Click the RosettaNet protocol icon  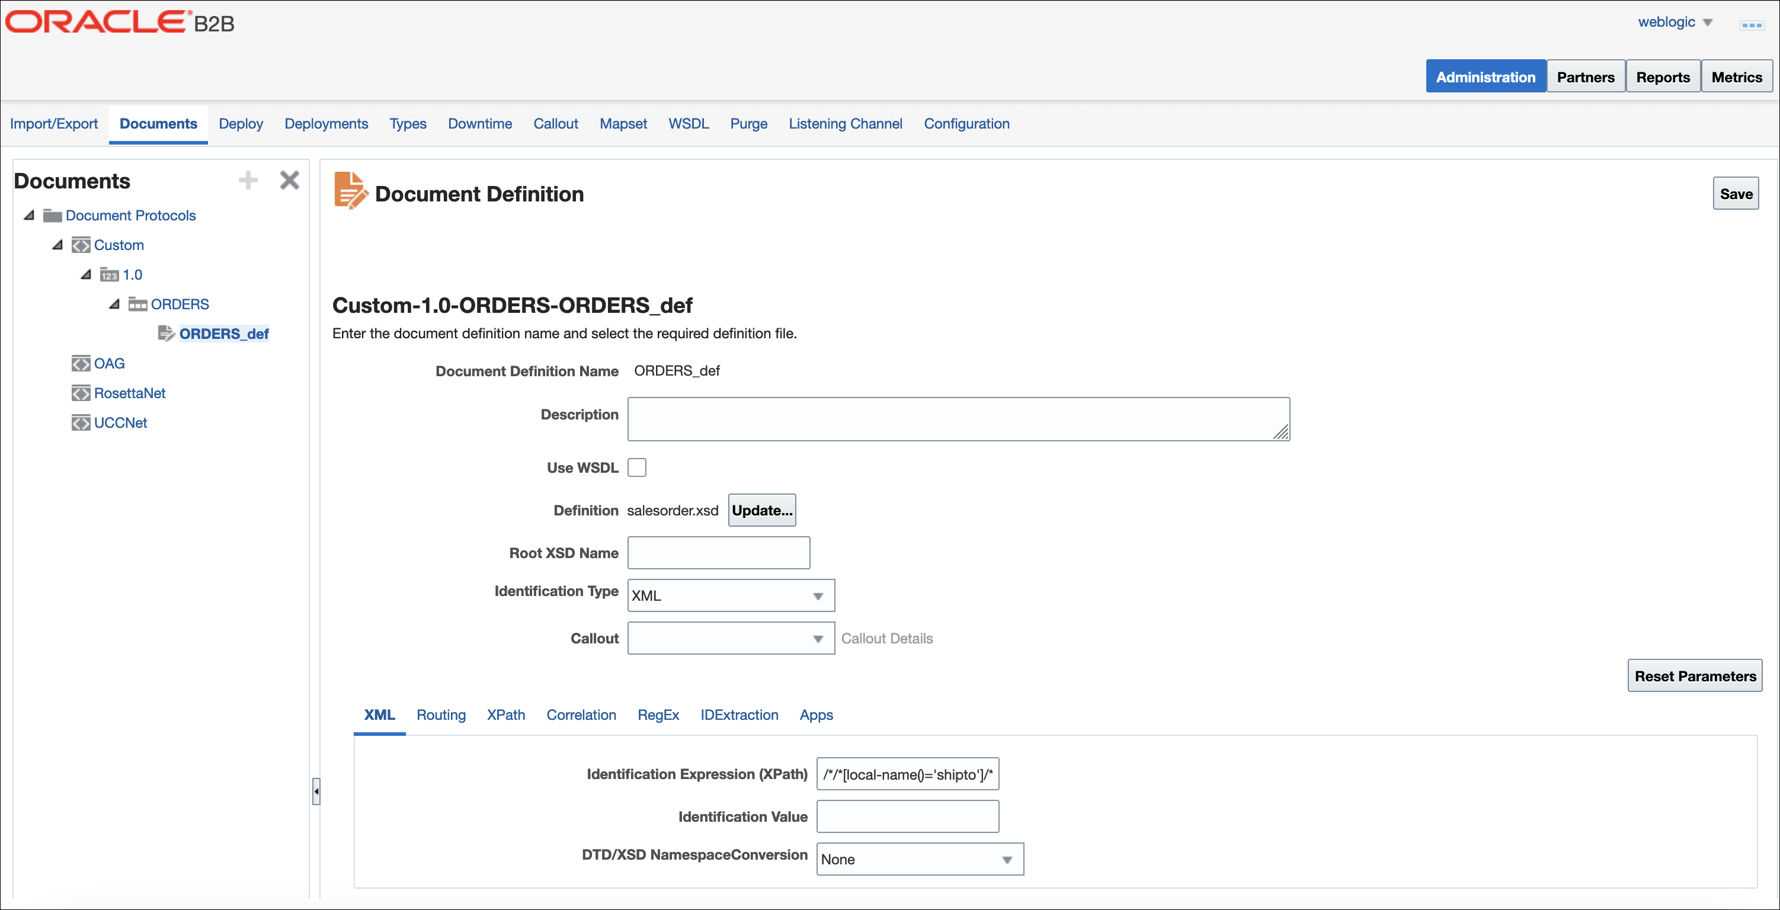click(81, 393)
